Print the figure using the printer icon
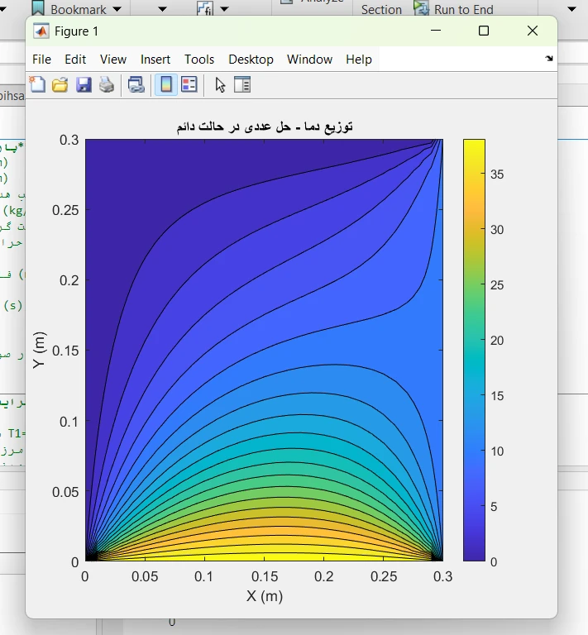The height and width of the screenshot is (635, 588). 106,84
